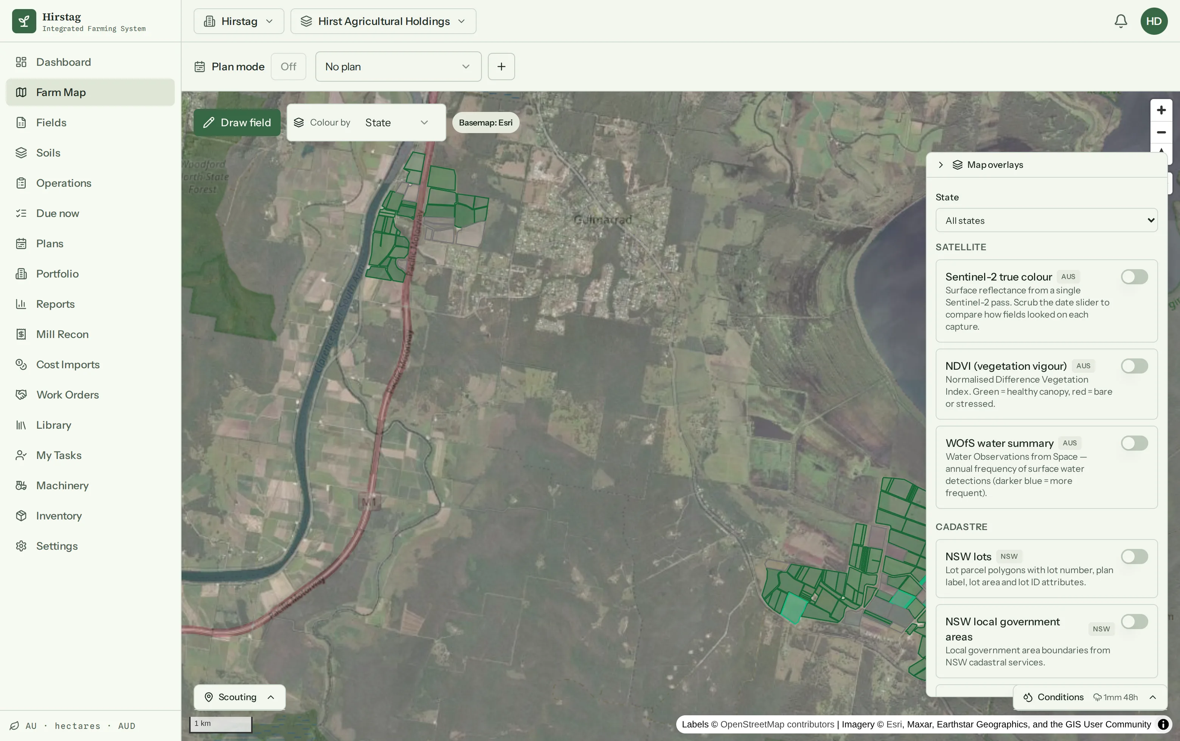Image resolution: width=1180 pixels, height=741 pixels.
Task: Click the NSW tag beside NSW lots
Action: point(1009,557)
